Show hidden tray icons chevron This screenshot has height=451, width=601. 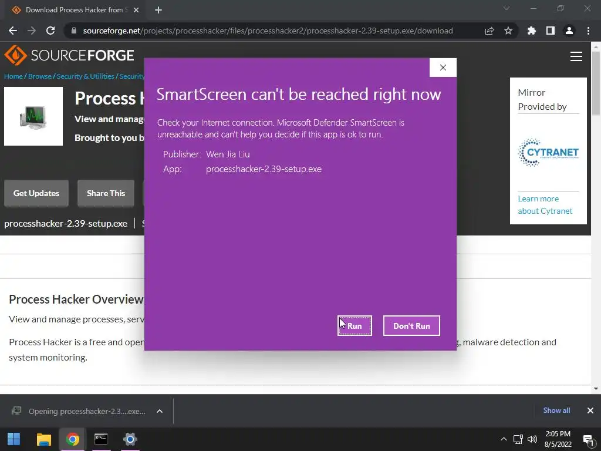click(504, 439)
